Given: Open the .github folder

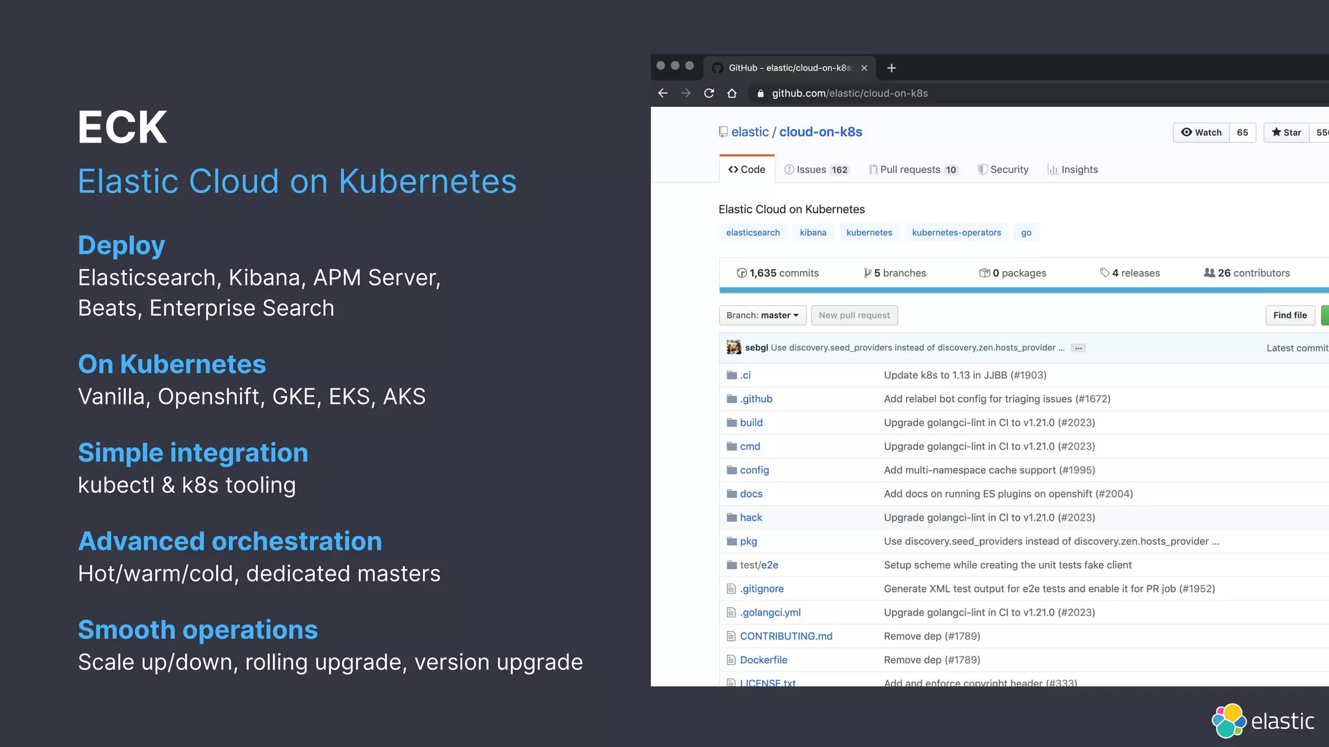Looking at the screenshot, I should click(x=756, y=399).
